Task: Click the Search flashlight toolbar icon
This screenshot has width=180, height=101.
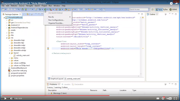Action: point(73,10)
